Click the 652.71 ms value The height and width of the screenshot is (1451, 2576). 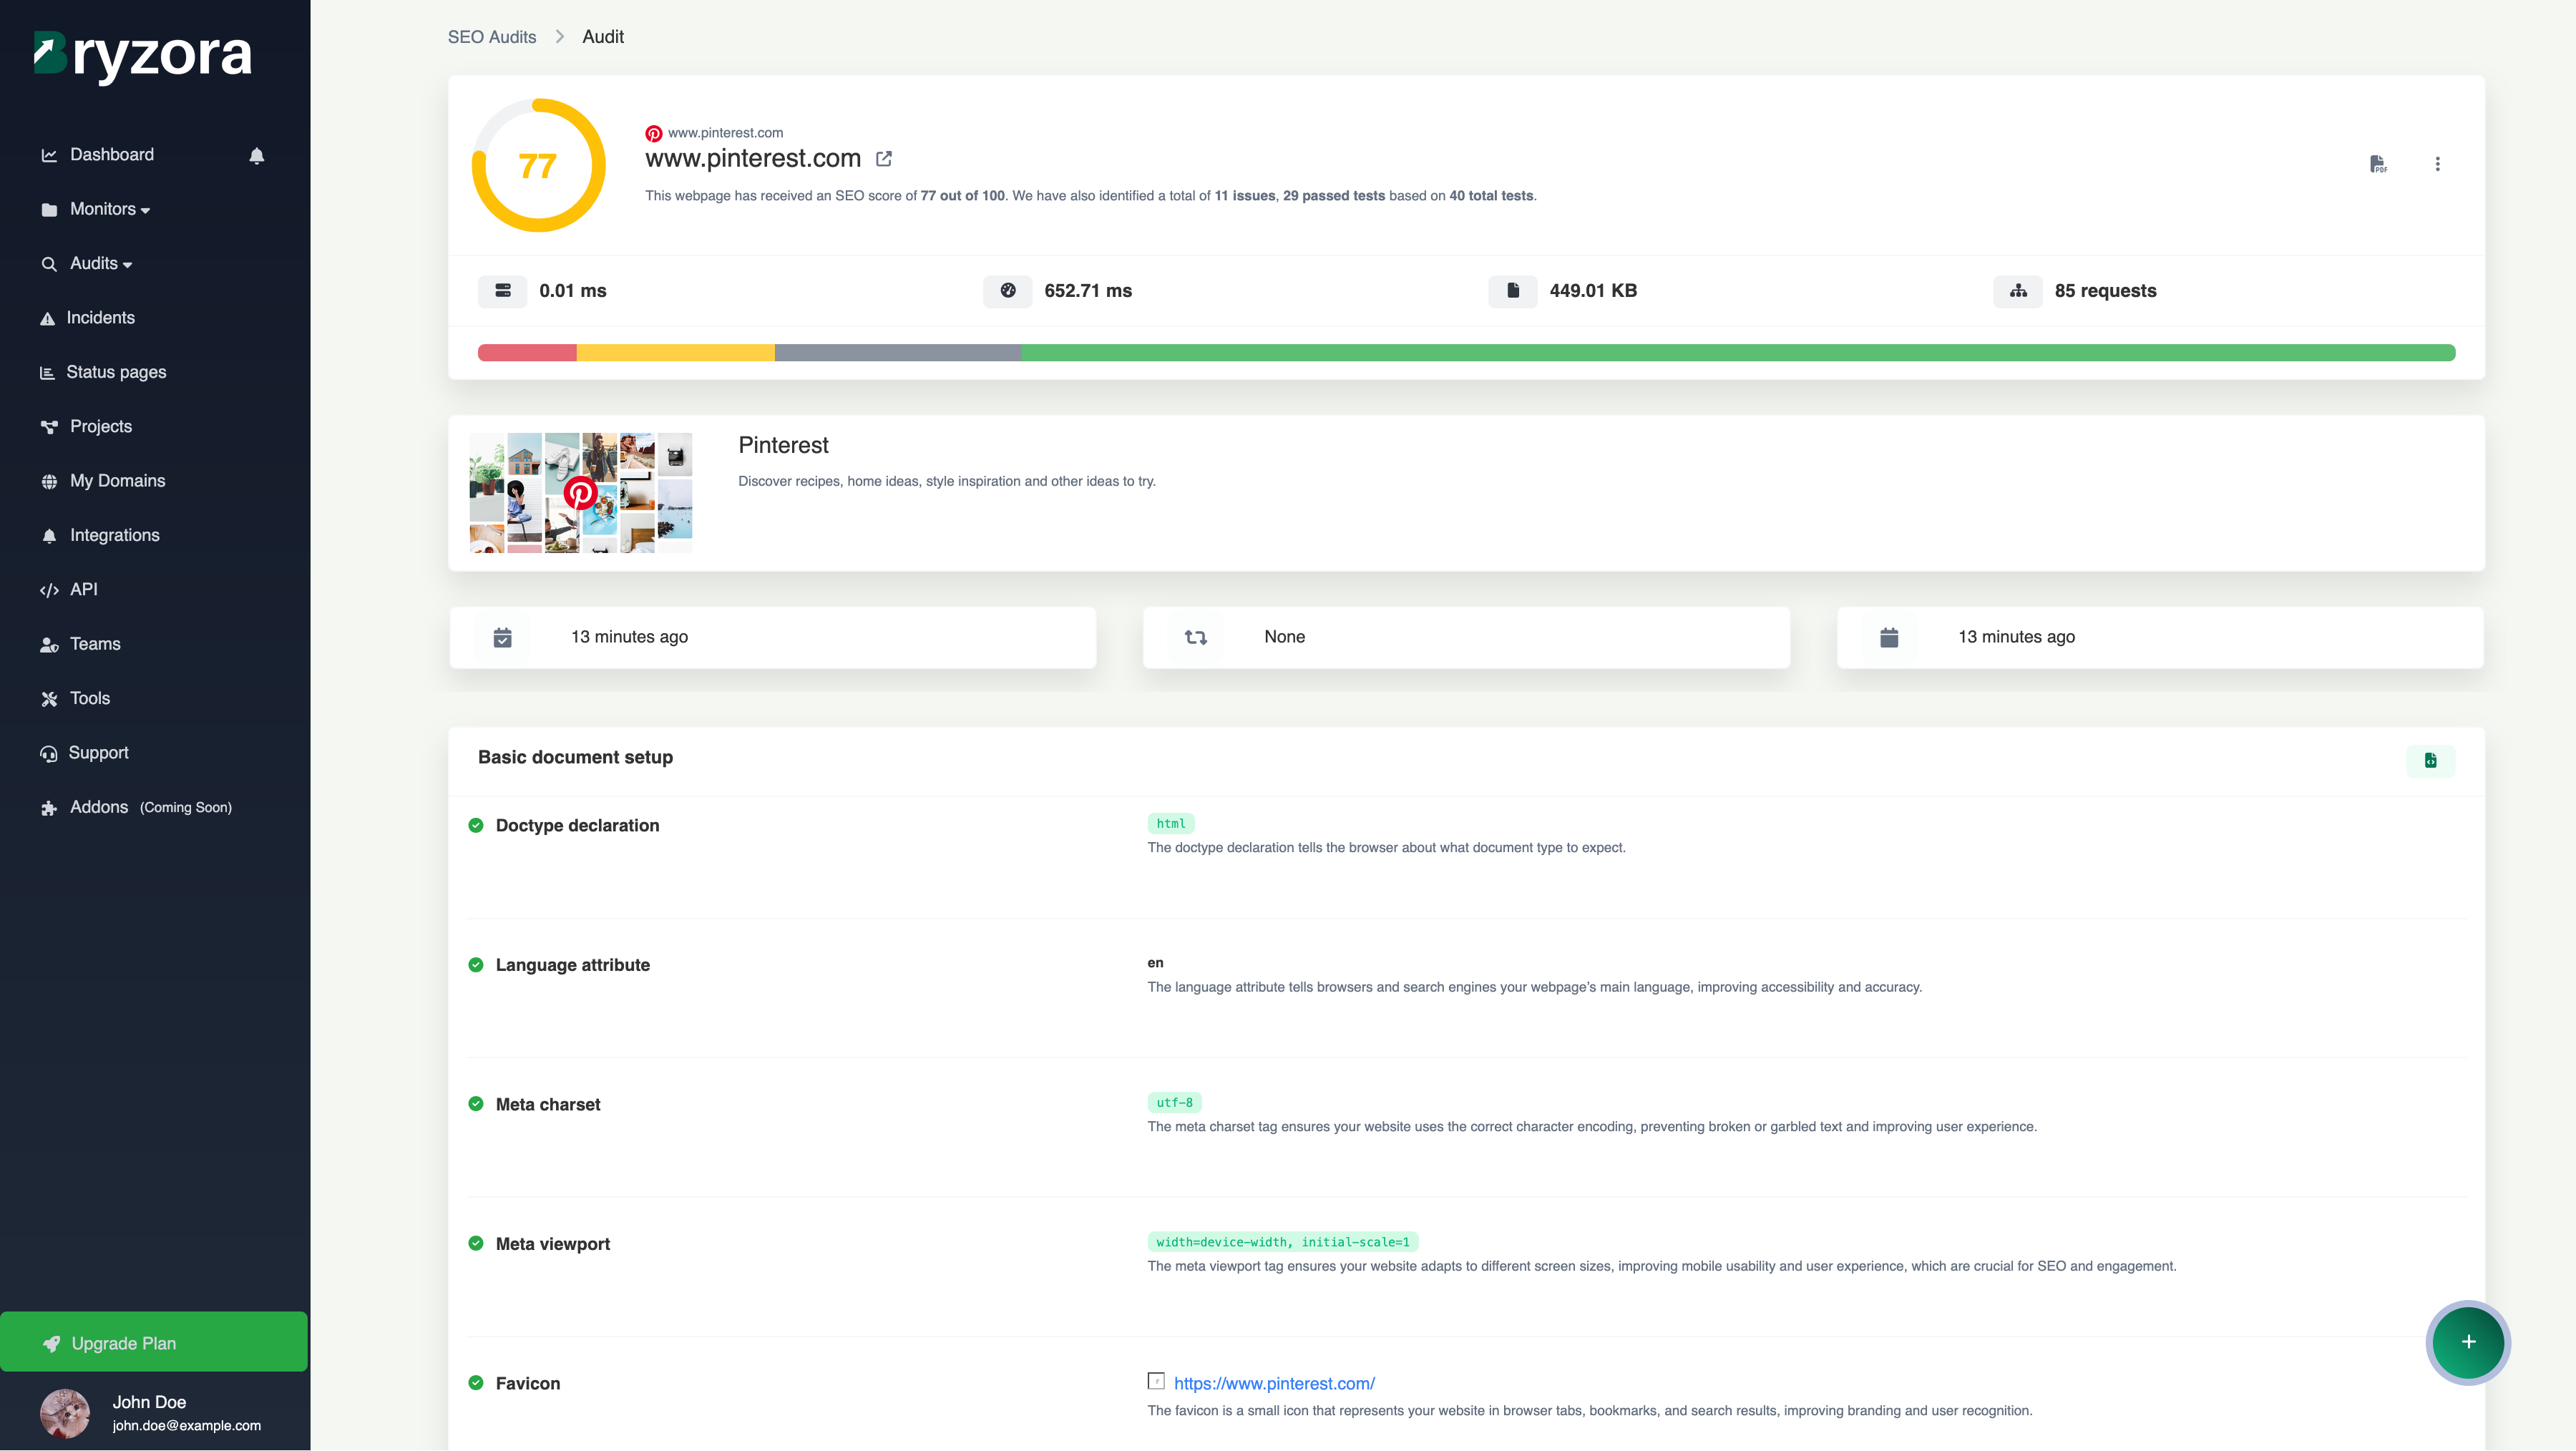[x=1088, y=291]
